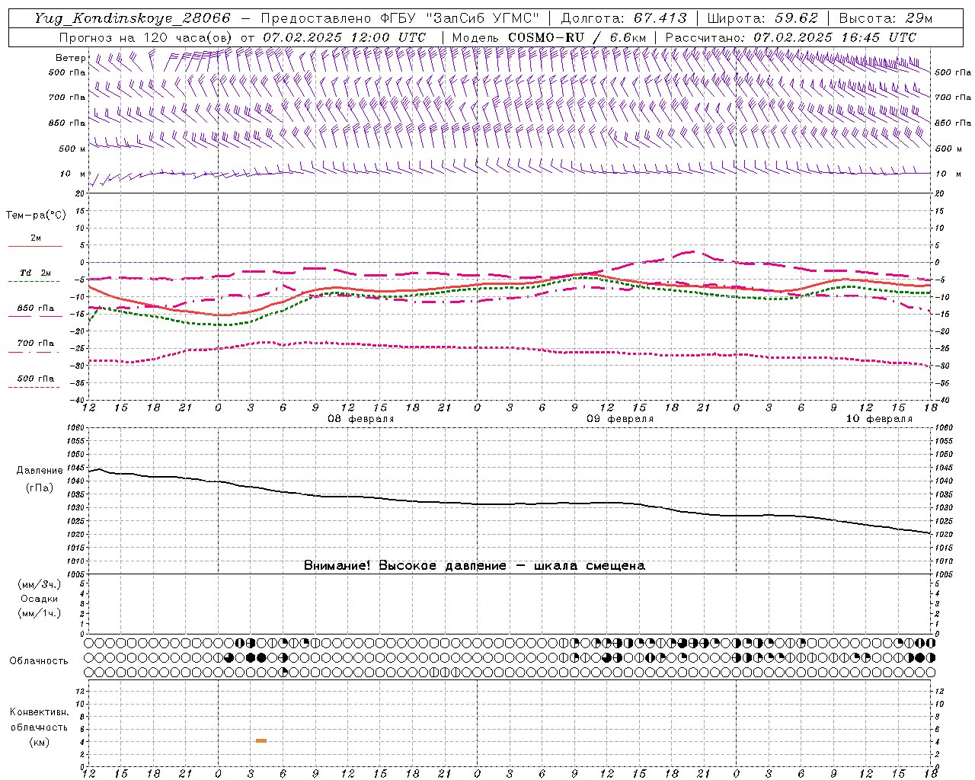Click the longitude value 67.413

pos(660,18)
